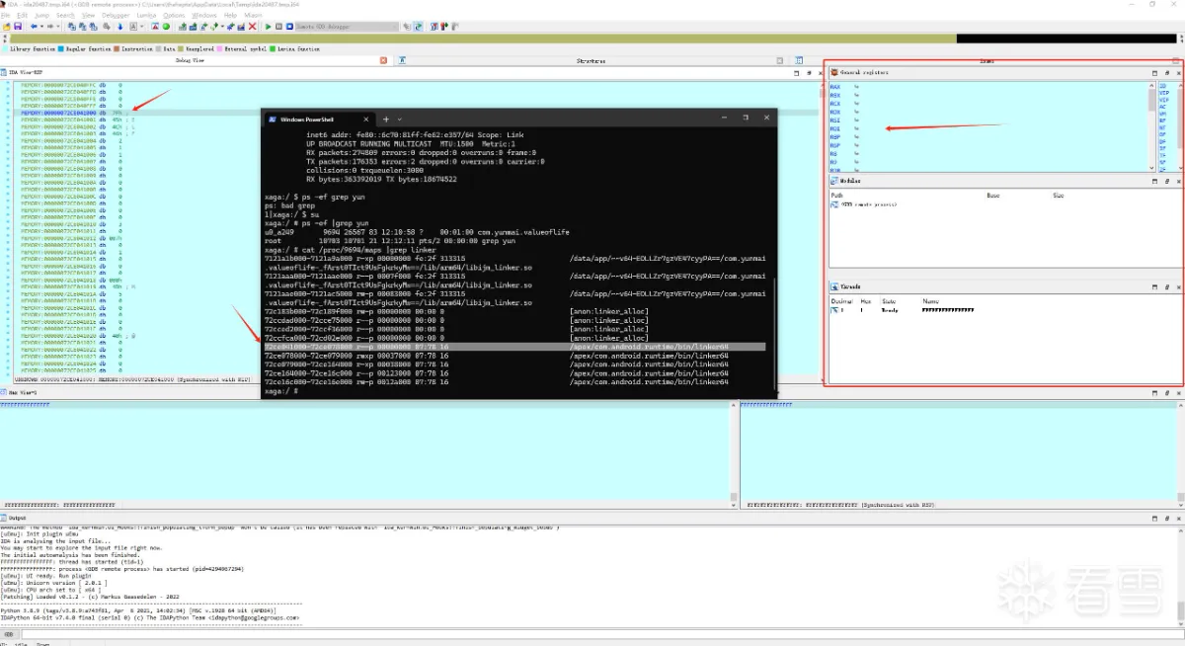Screen dimensions: 1185x646
Task: Select the RAX register in General registers
Action: (x=835, y=87)
